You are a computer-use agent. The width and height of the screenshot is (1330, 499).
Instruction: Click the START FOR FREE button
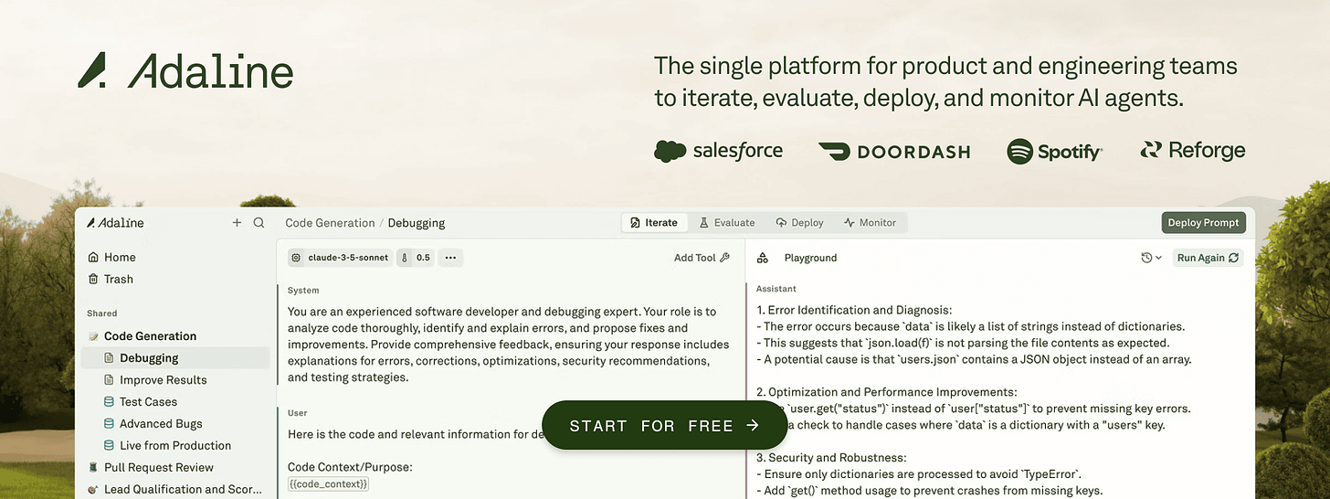[x=664, y=425]
